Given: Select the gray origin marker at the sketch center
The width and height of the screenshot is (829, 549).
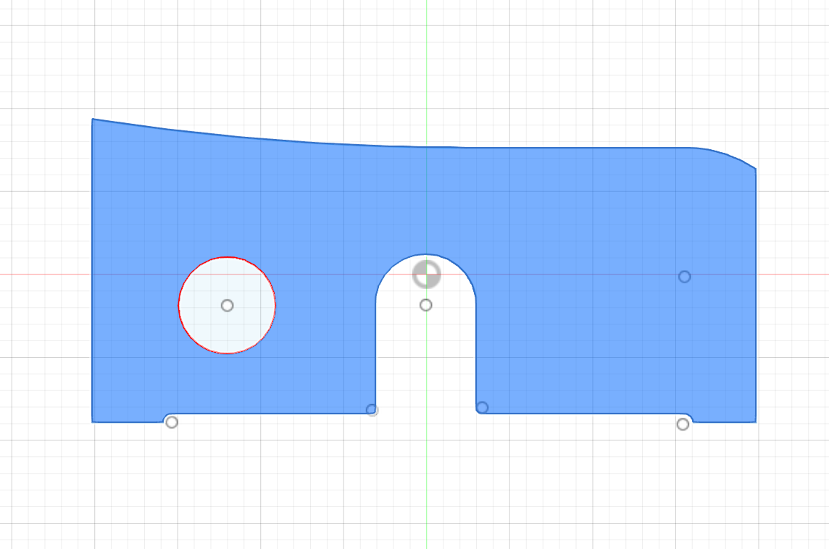Looking at the screenshot, I should pyautogui.click(x=427, y=274).
